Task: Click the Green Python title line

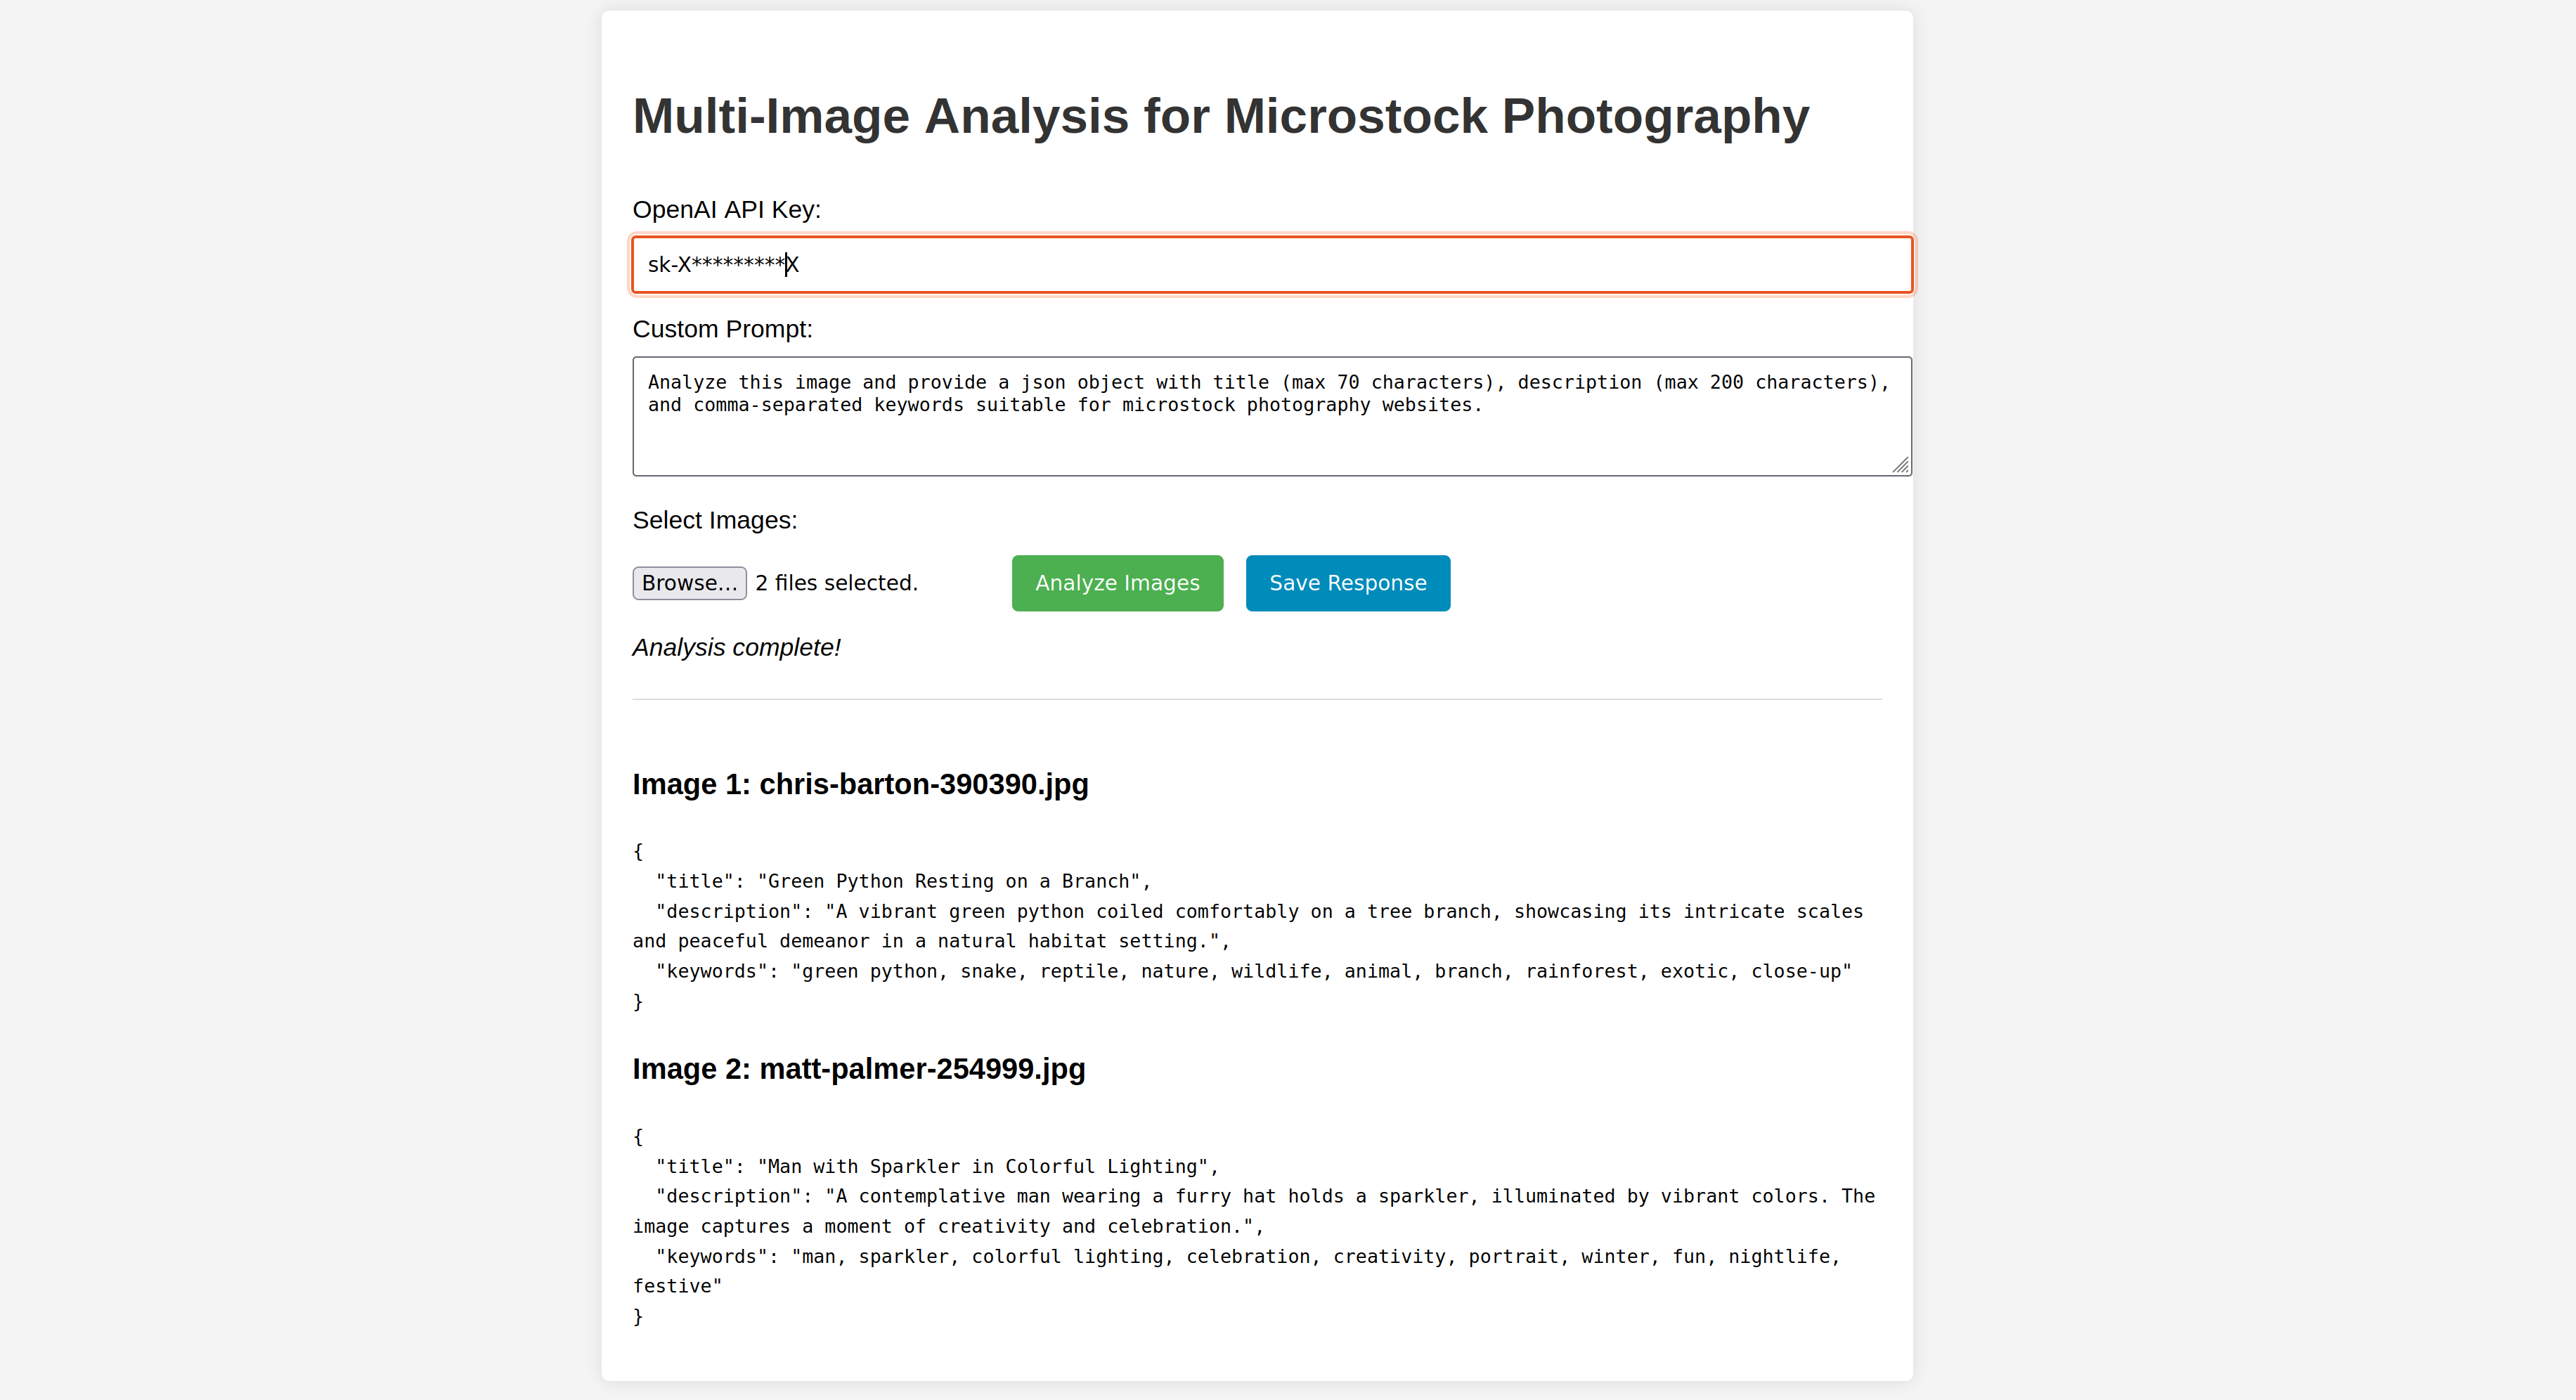Action: [x=902, y=881]
